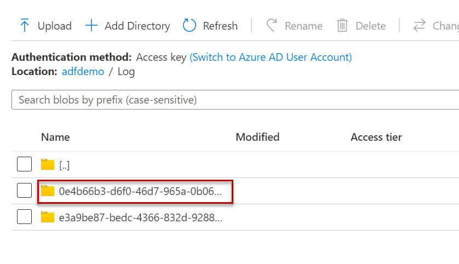Screen dimensions: 459x264
Task: Select the checkbox for folder 0e4b66b3-d6f0
Action: (x=24, y=191)
